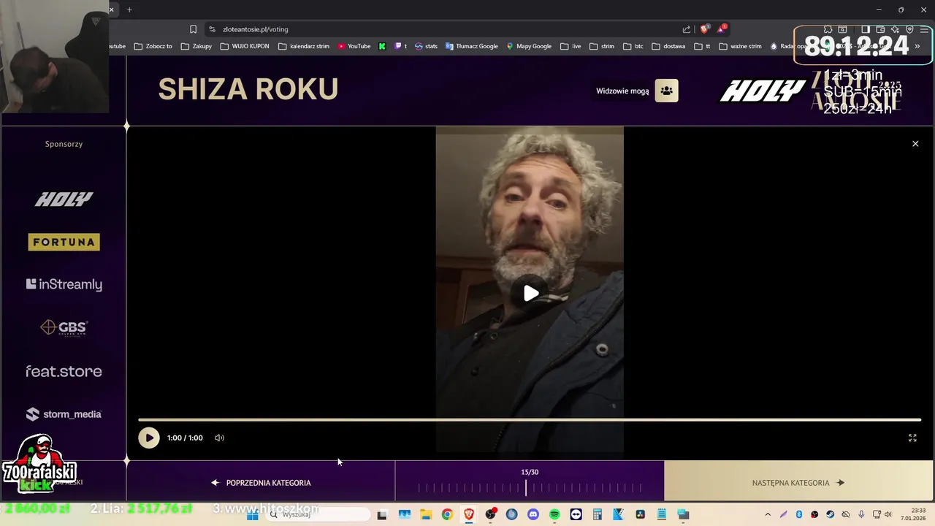
Task: Open the feat.store sponsor logo
Action: [64, 371]
